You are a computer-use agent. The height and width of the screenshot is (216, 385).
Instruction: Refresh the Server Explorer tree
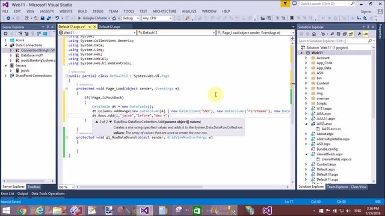click(5, 34)
